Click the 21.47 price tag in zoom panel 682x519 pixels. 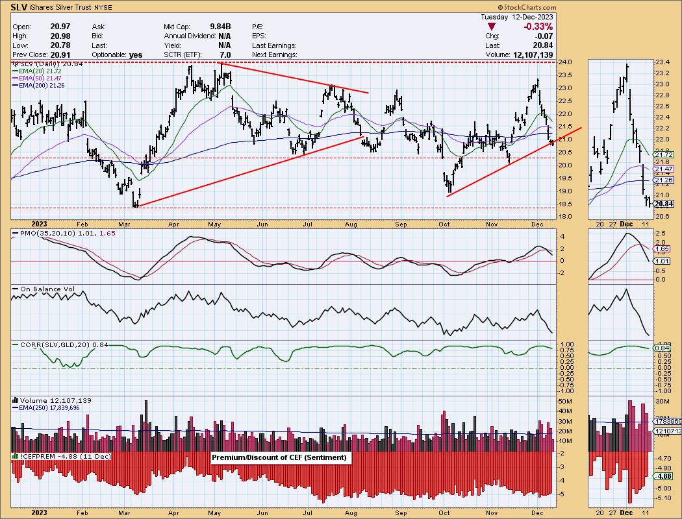(x=664, y=169)
